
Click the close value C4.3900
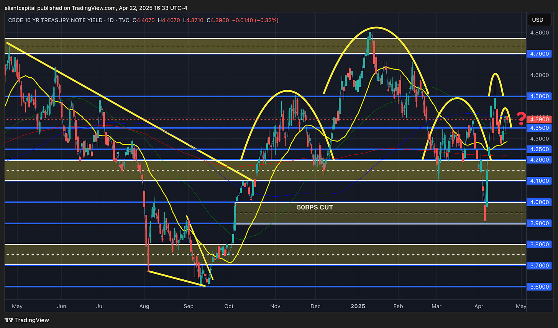tap(218, 20)
